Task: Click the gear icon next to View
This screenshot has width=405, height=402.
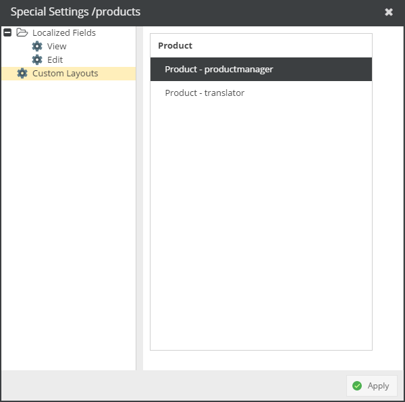Action: [37, 46]
